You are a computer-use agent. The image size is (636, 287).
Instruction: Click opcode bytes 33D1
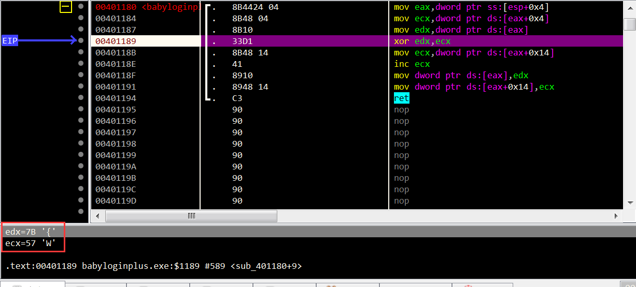[x=242, y=41]
